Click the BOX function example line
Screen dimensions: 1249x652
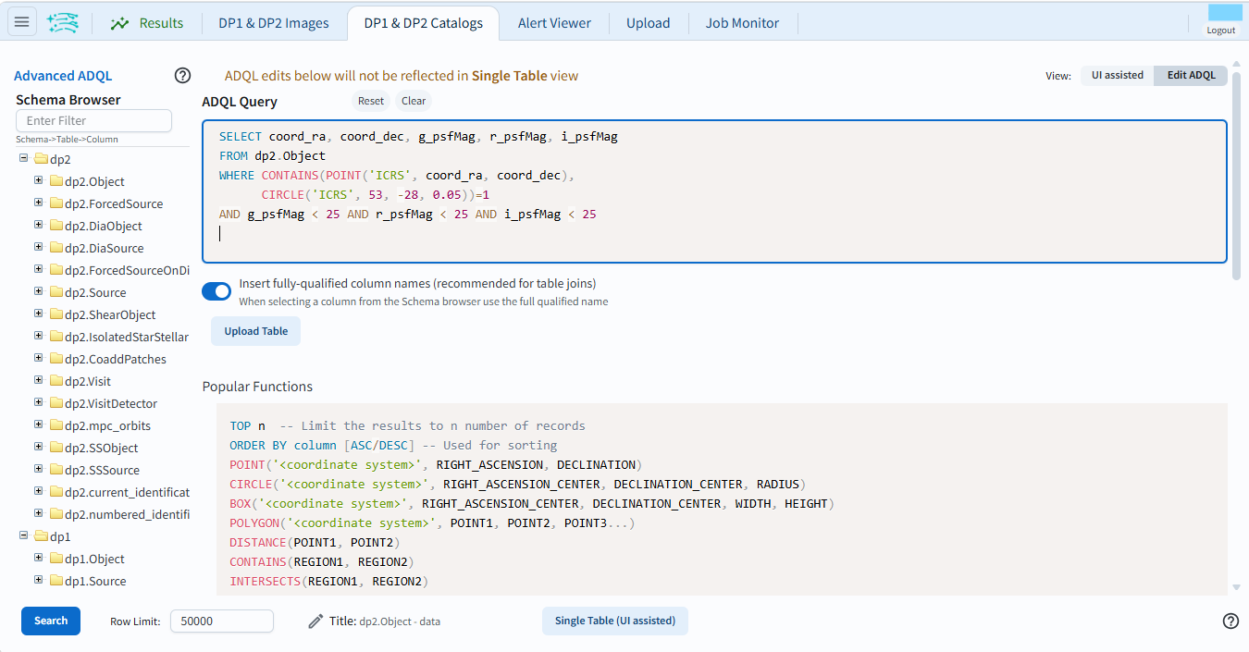coord(532,503)
